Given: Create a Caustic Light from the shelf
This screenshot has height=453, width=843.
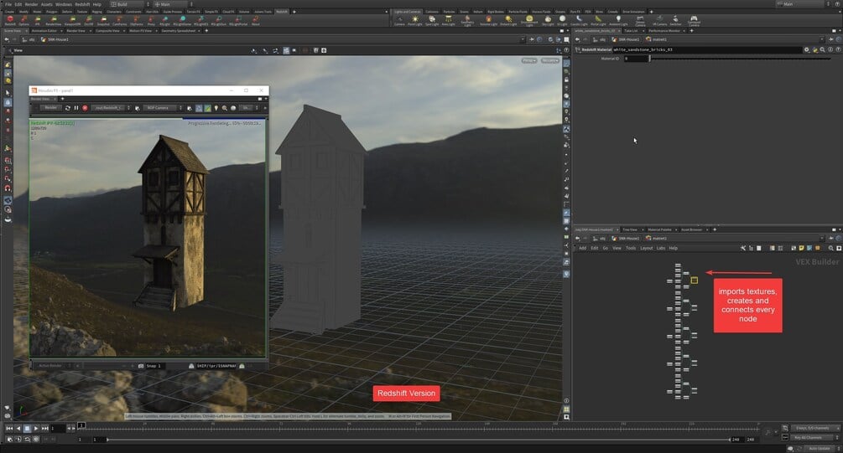Looking at the screenshot, I should pos(579,20).
